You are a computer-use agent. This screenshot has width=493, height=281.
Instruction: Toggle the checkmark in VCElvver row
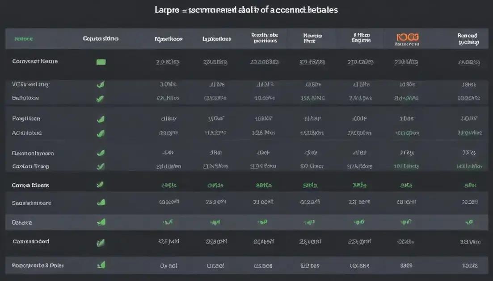[101, 84]
